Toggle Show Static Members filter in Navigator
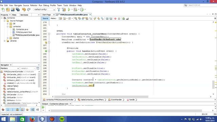 coord(13,110)
